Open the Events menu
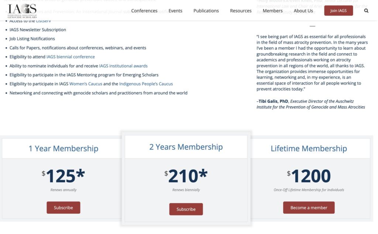378x234 pixels. (x=175, y=11)
